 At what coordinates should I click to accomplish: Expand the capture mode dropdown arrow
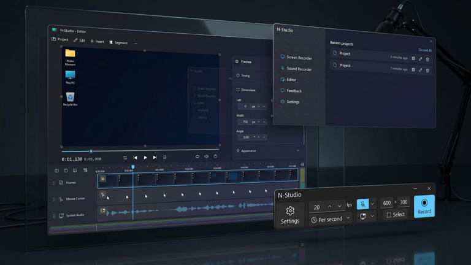tap(372, 216)
